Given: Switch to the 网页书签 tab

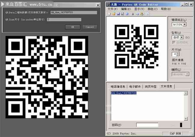Looking at the screenshot, I should point(151,86).
